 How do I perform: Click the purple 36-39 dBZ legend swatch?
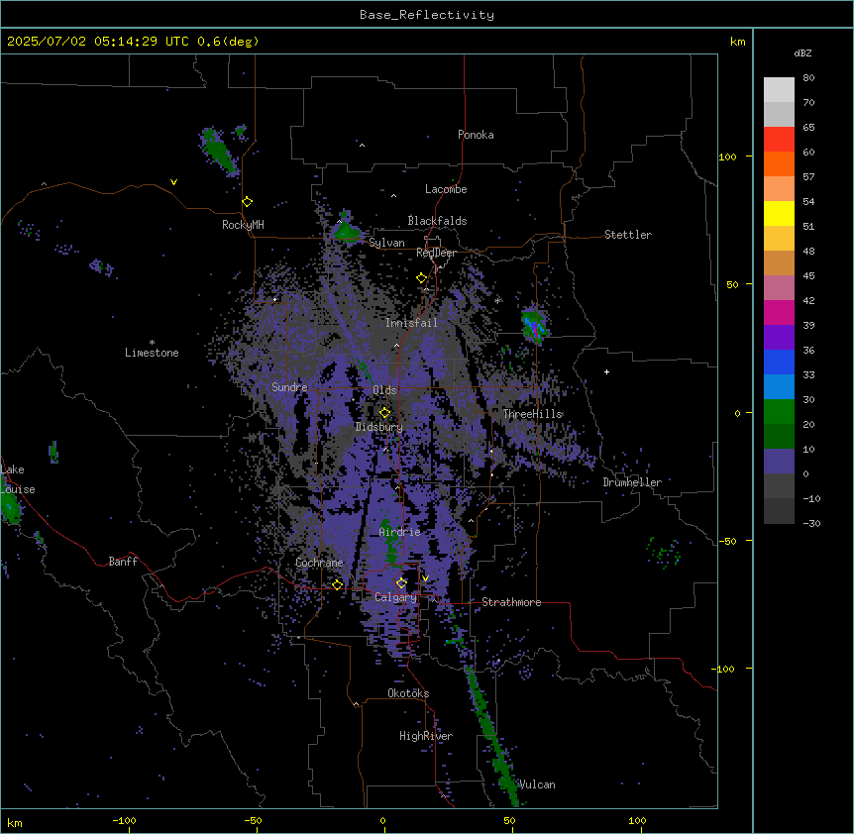(x=779, y=338)
